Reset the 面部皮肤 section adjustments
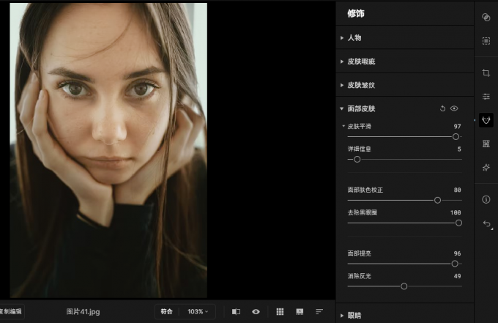 coord(442,108)
